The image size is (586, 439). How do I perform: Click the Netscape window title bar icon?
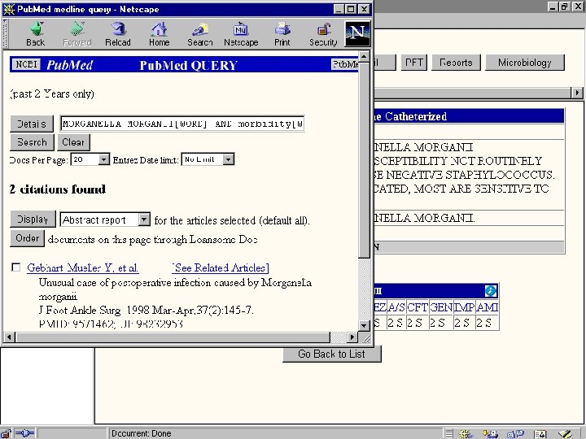pos(9,9)
